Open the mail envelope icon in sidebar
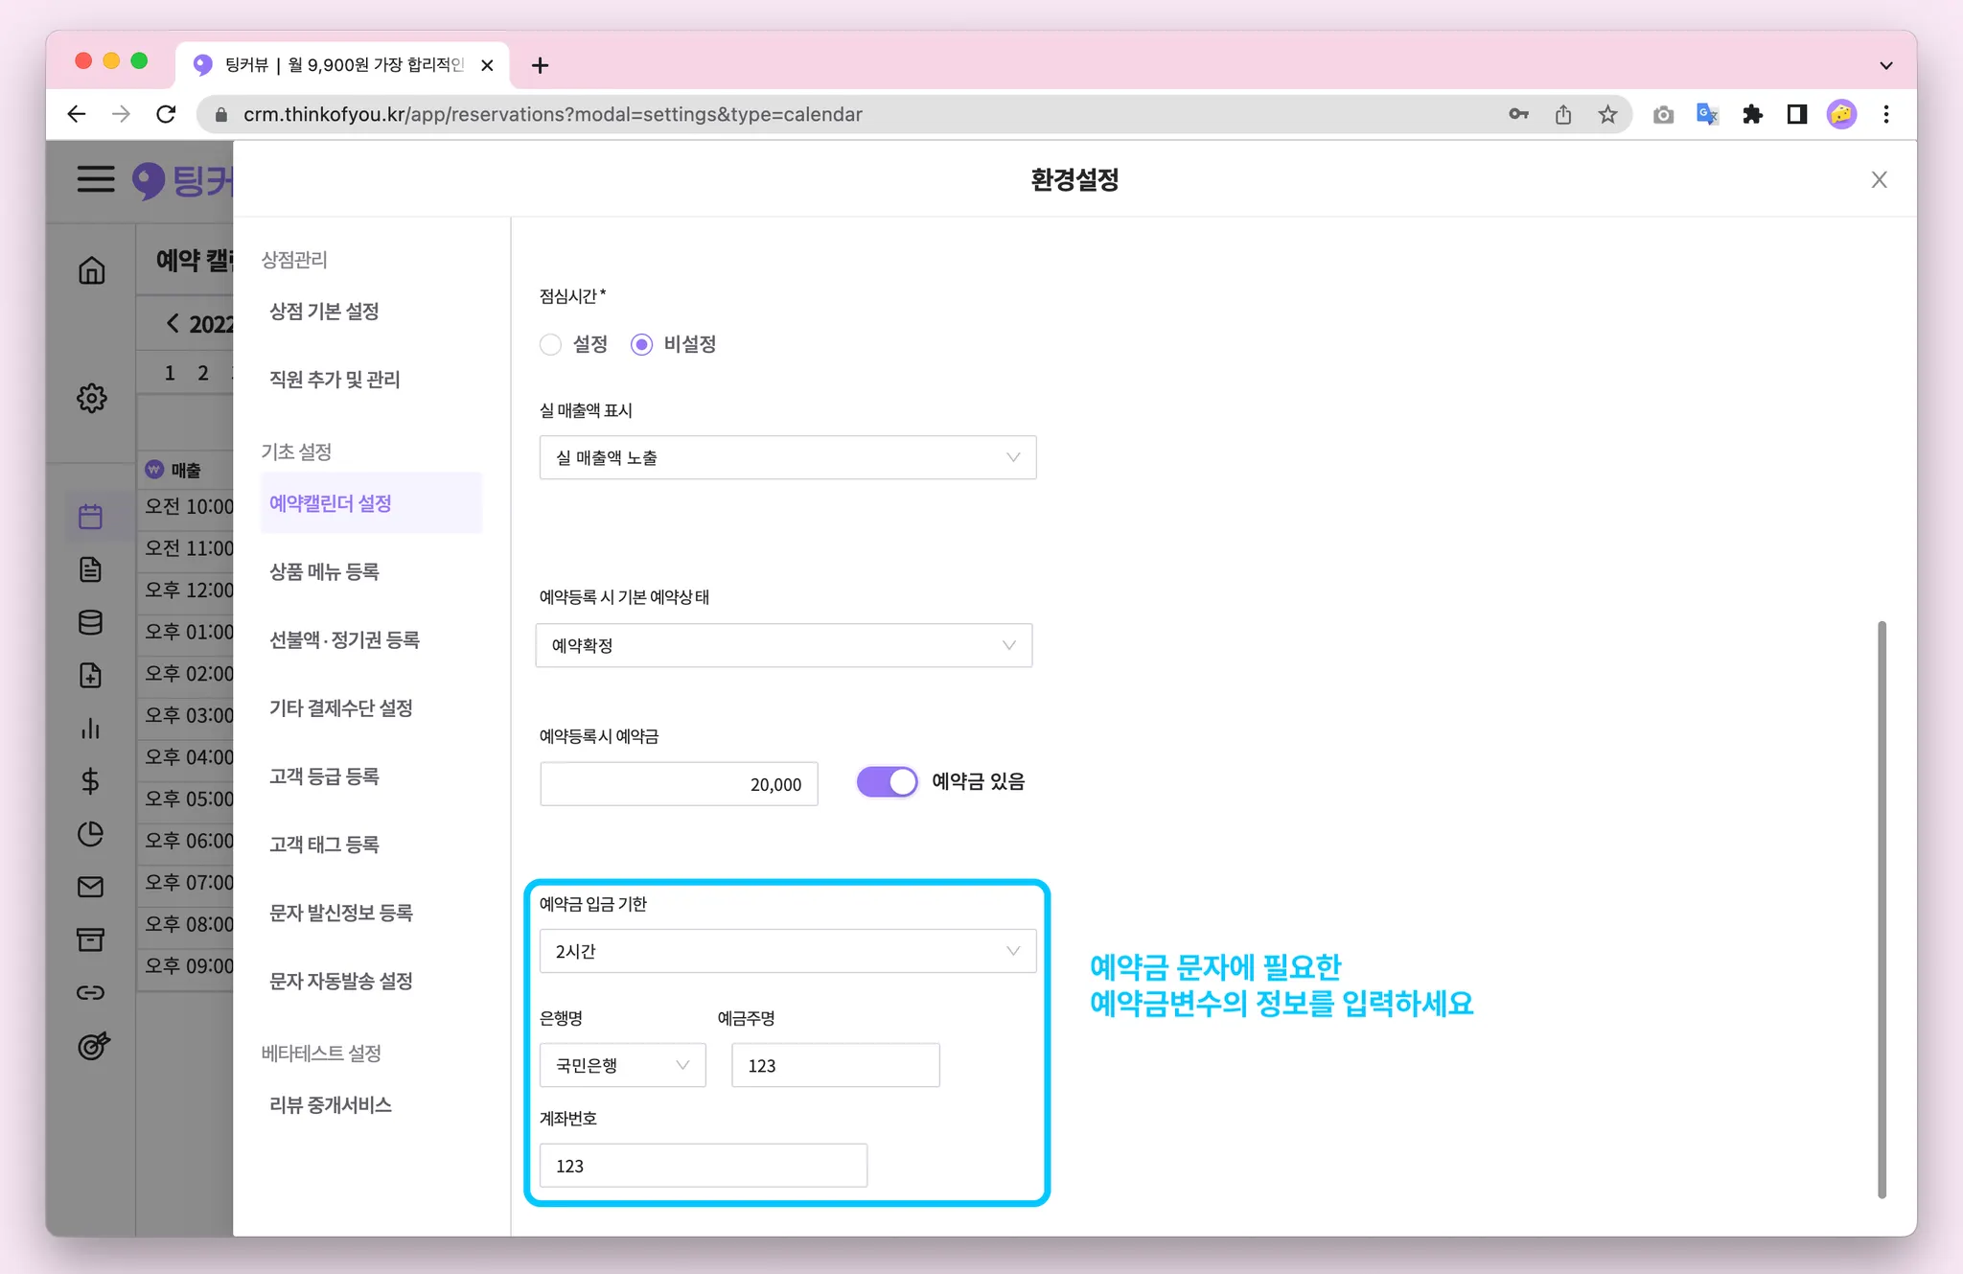The height and width of the screenshot is (1274, 1963). coord(91,887)
